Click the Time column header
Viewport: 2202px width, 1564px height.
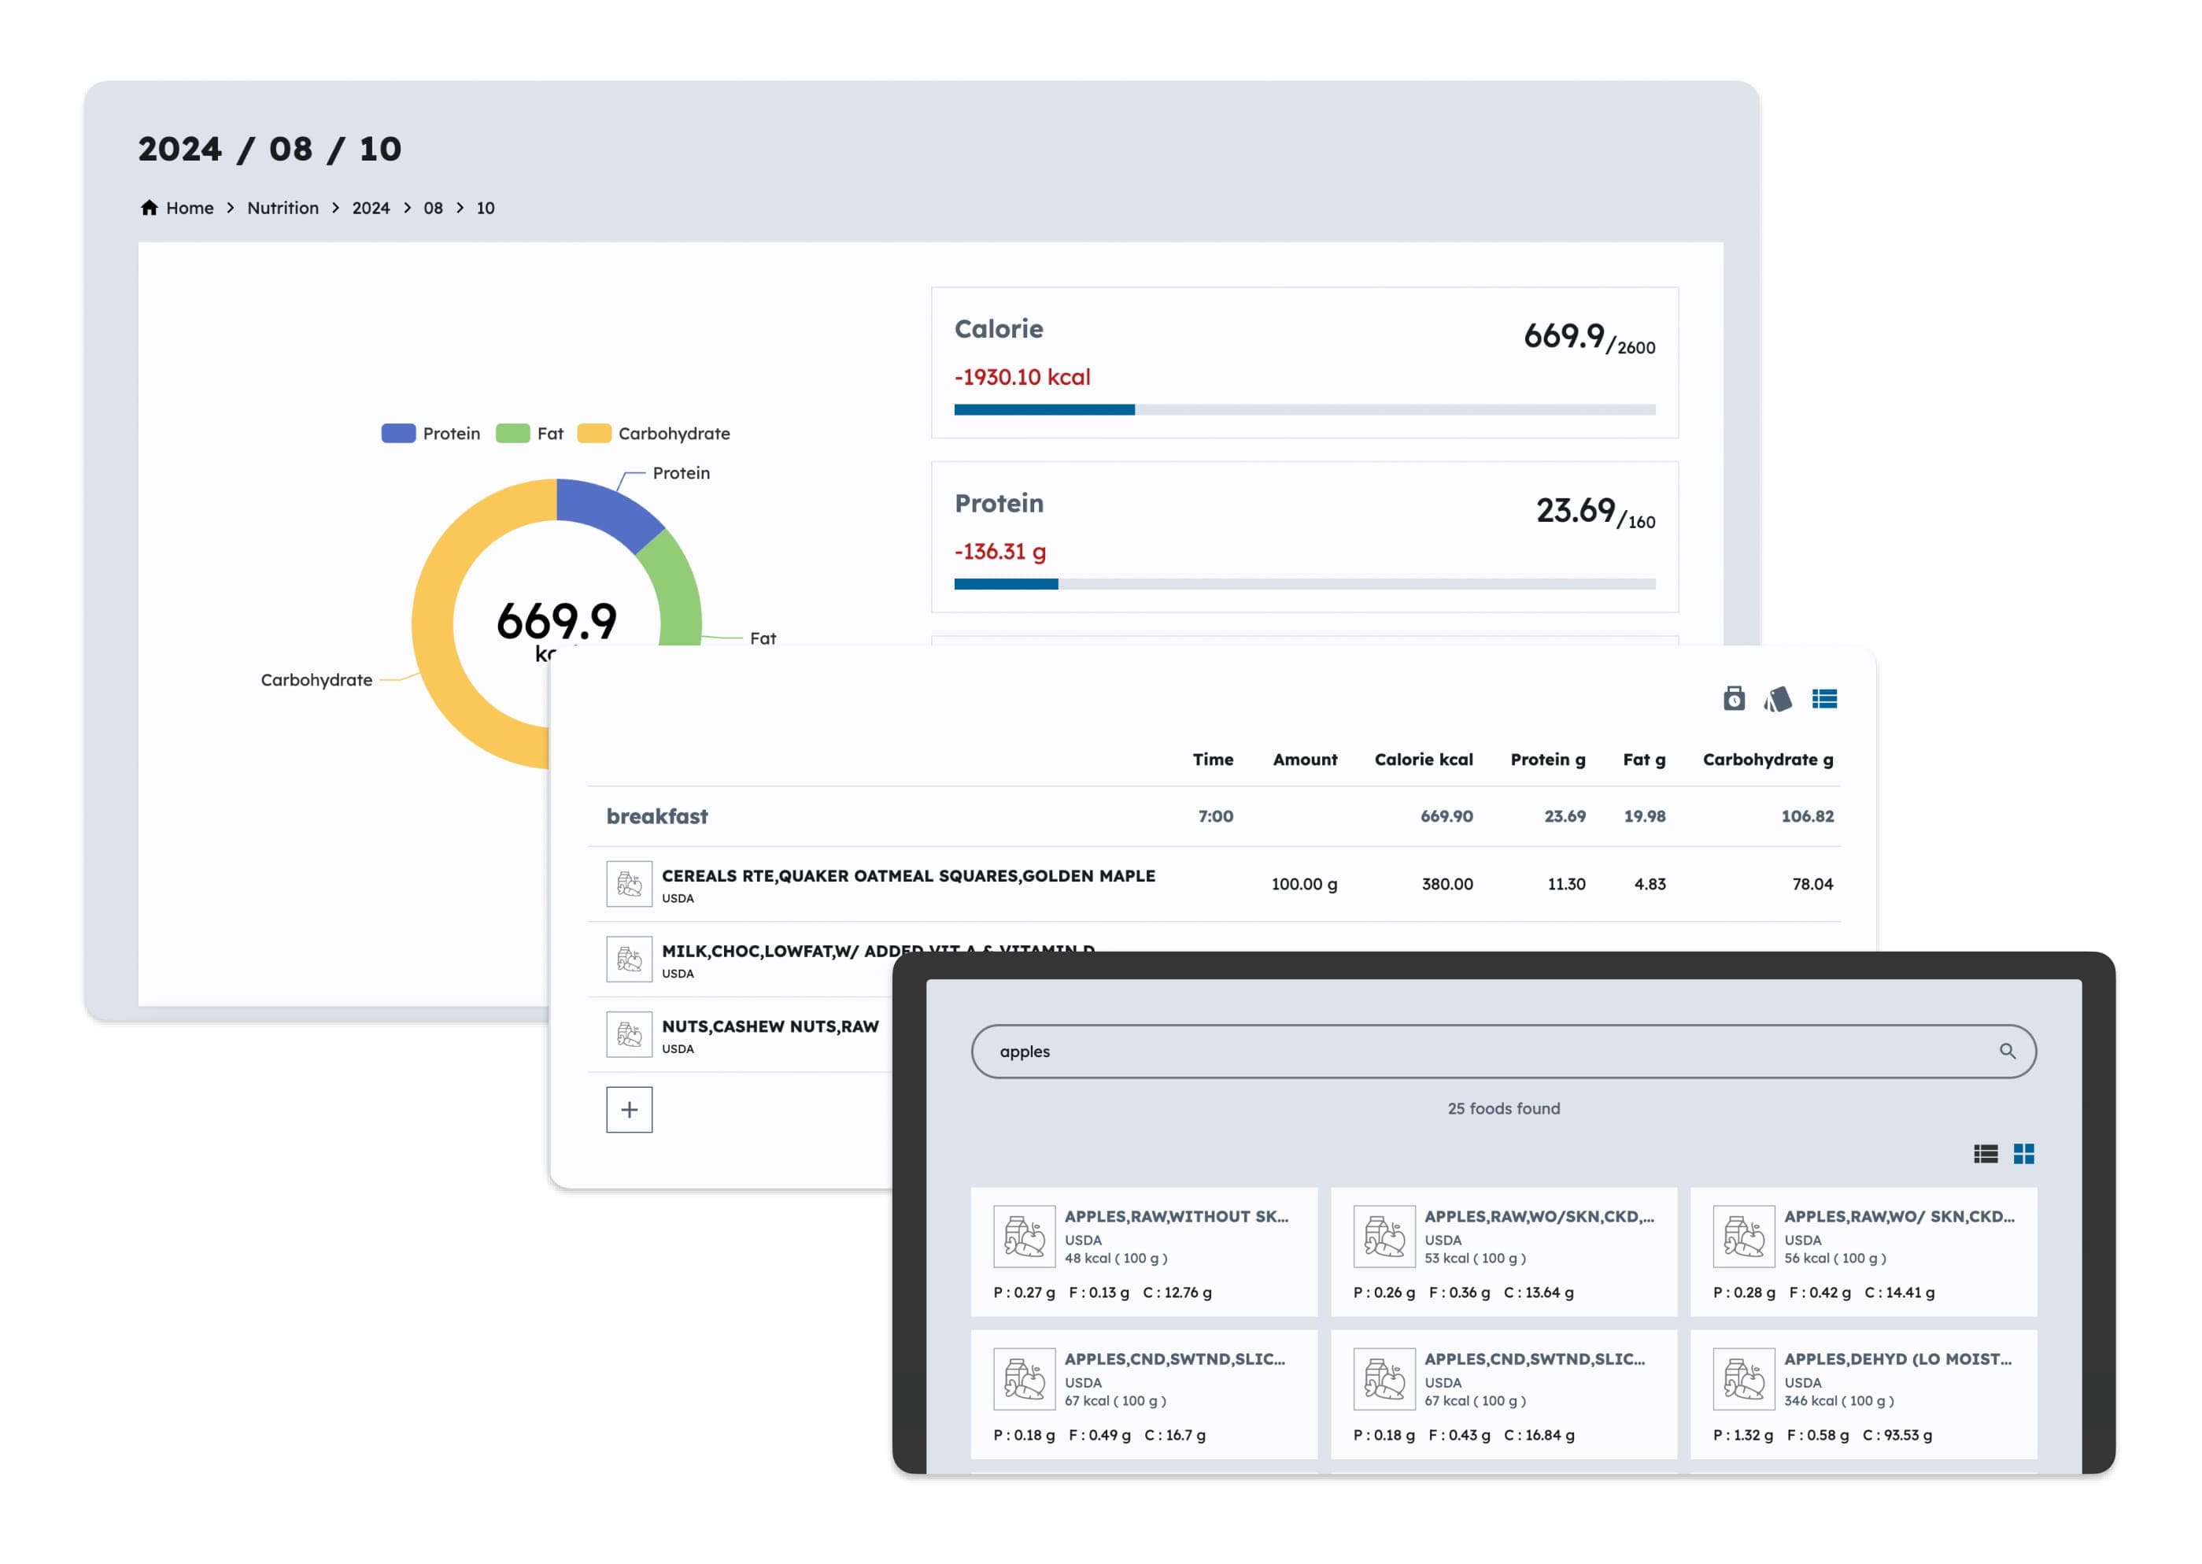click(x=1212, y=759)
